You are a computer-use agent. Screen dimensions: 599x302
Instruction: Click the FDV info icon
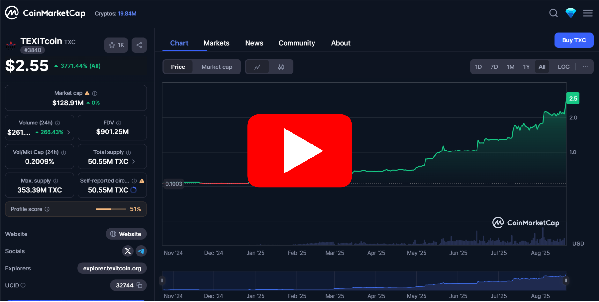[x=119, y=123]
